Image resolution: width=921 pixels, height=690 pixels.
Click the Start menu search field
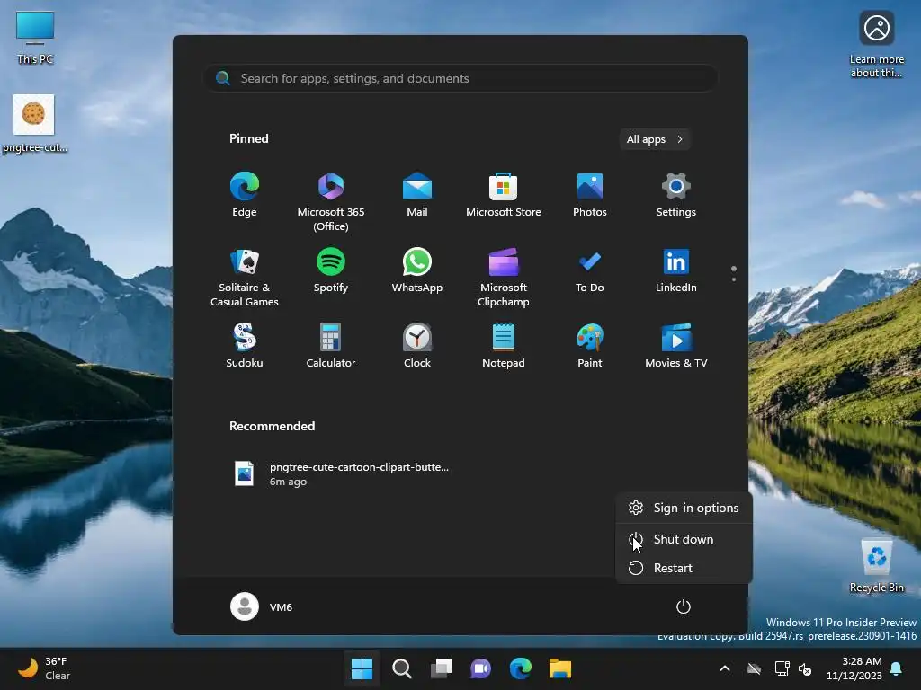pos(460,78)
